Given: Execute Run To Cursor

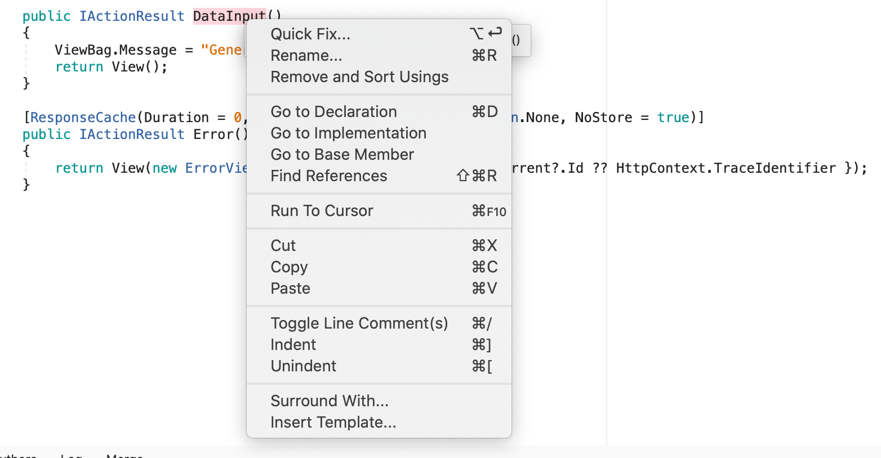Looking at the screenshot, I should coord(322,210).
